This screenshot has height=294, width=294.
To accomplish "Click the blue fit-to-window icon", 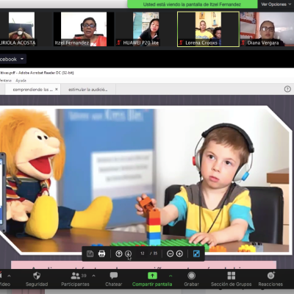I will (196, 254).
